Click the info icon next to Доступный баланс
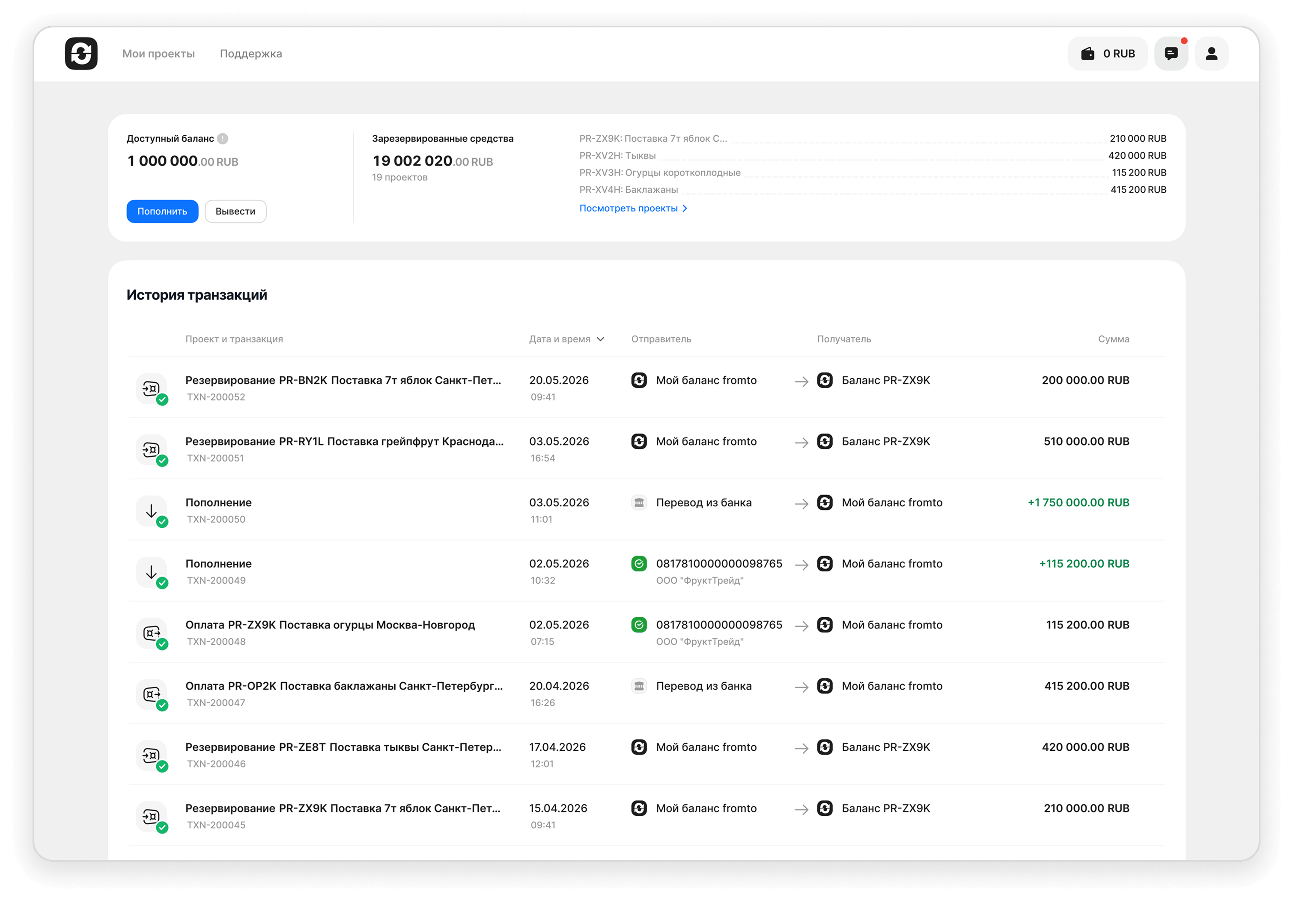1293x901 pixels. (x=223, y=139)
